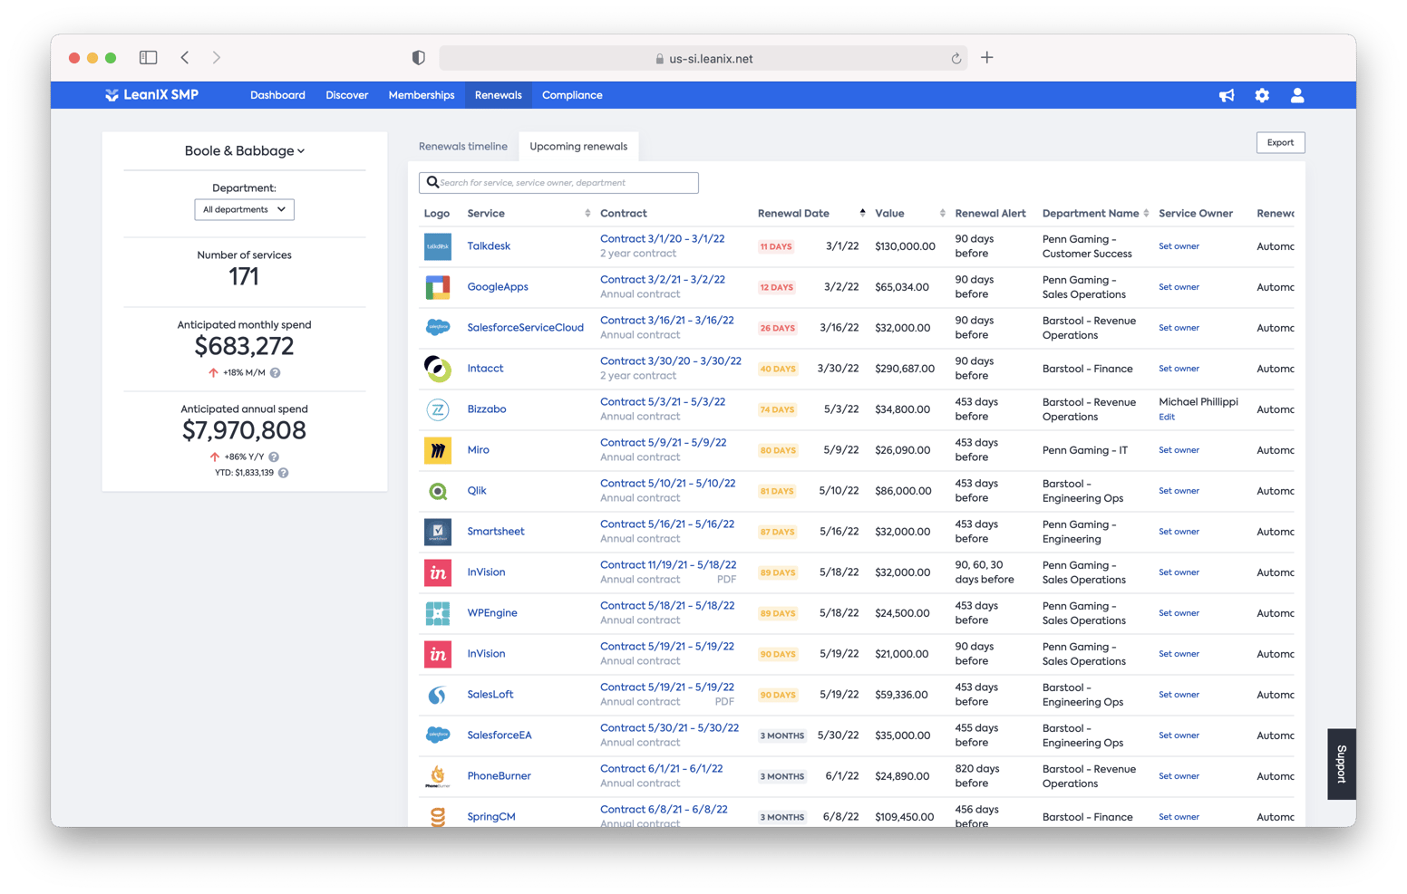The height and width of the screenshot is (894, 1407).
Task: Click Set owner for Talkdesk
Action: pos(1179,245)
